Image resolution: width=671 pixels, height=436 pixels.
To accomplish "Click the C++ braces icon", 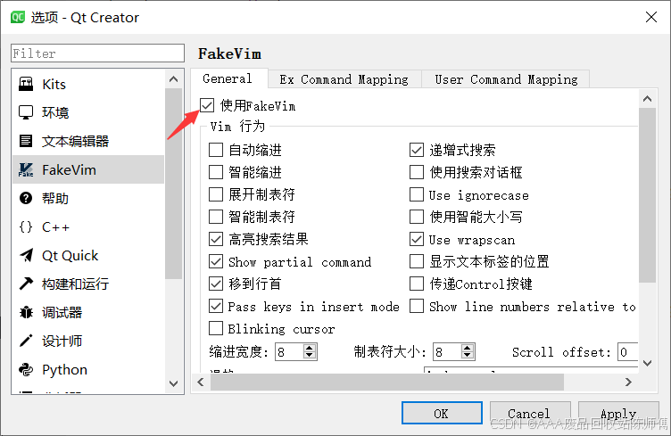I will point(26,226).
